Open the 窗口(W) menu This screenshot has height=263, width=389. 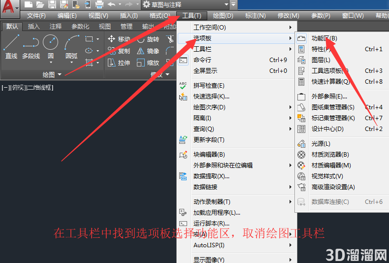(x=353, y=16)
